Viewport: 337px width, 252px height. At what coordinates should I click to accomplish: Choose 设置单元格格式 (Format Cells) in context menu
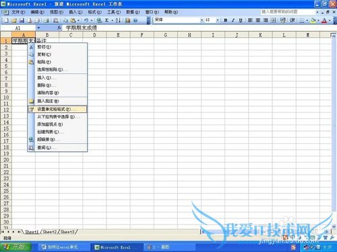coord(57,110)
